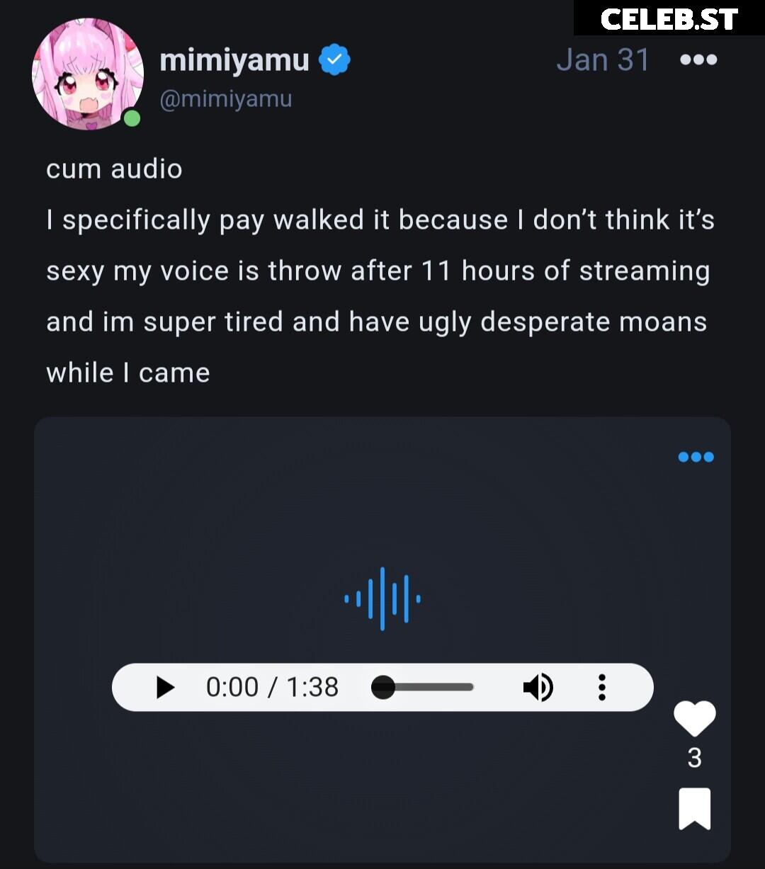Open mimiyamu's pink avatar picture
This screenshot has width=765, height=869.
[87, 74]
